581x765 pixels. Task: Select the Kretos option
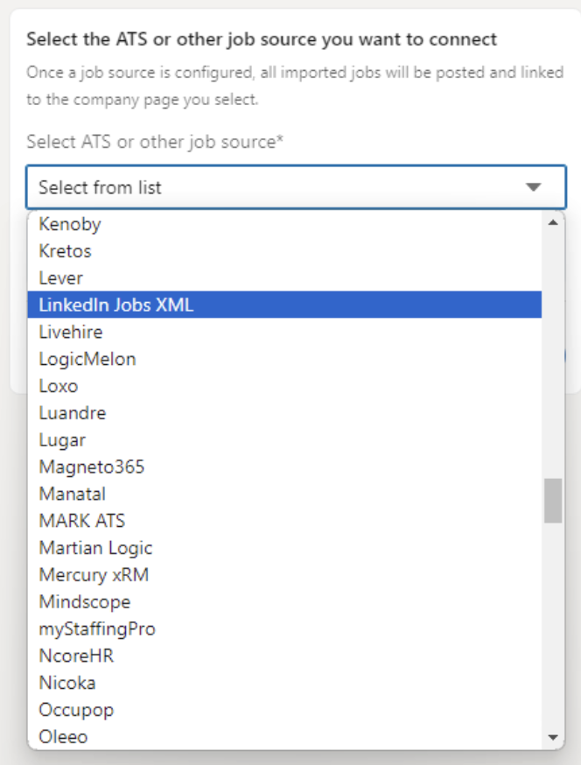tap(66, 251)
